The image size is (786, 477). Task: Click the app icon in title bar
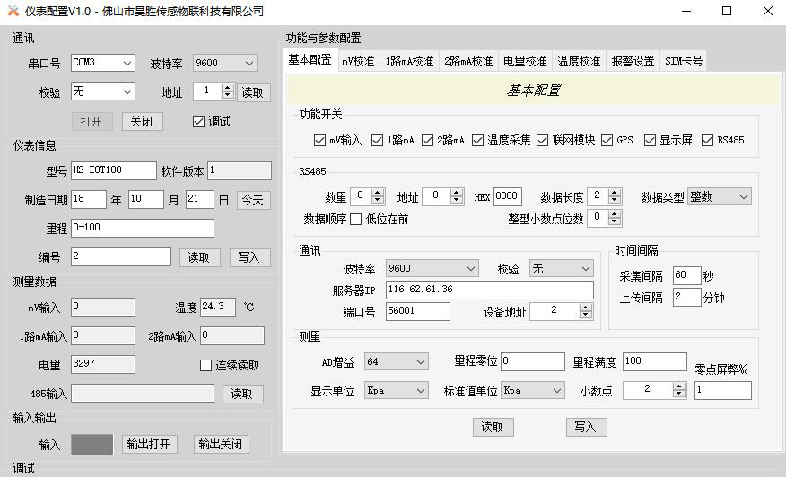point(13,11)
